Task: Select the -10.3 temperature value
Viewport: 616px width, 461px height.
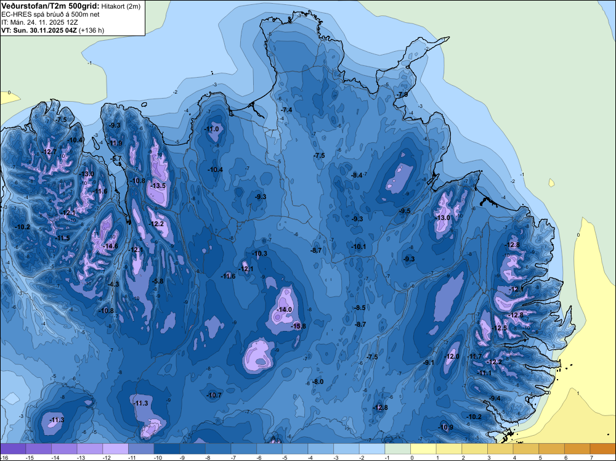Action: [260, 253]
